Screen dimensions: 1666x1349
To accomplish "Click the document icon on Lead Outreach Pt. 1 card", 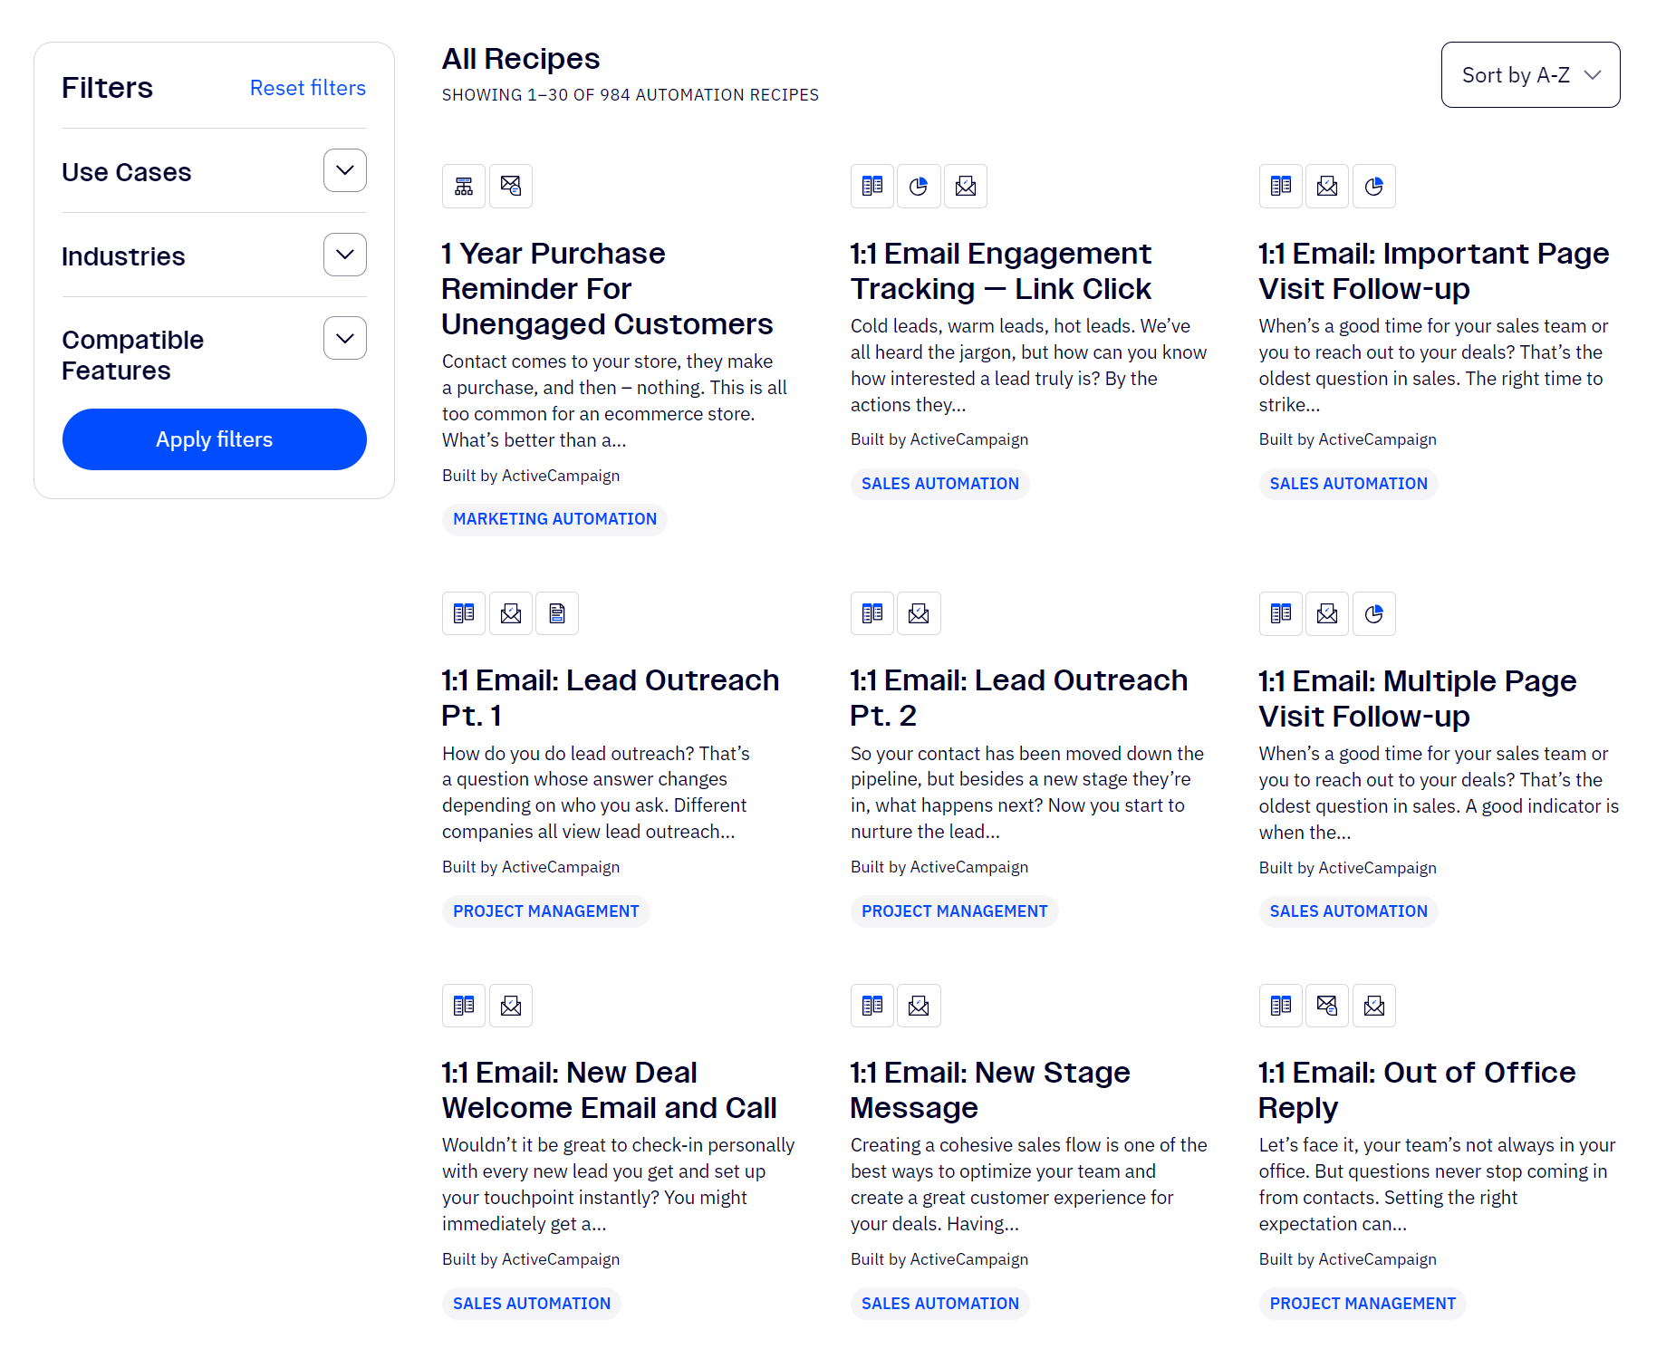I will point(557,613).
